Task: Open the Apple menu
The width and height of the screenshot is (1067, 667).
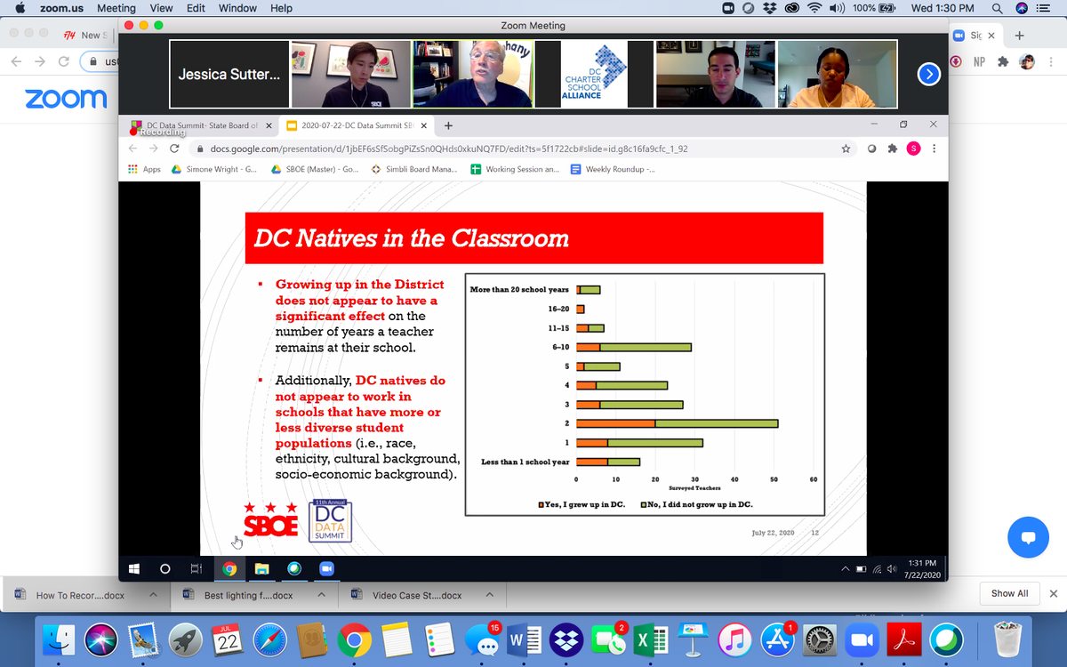Action: click(19, 8)
